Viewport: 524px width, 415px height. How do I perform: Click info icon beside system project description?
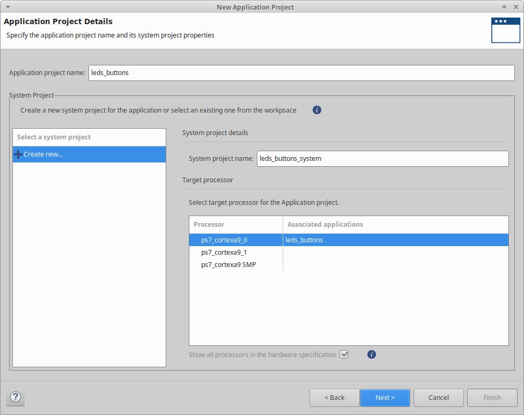tap(317, 110)
